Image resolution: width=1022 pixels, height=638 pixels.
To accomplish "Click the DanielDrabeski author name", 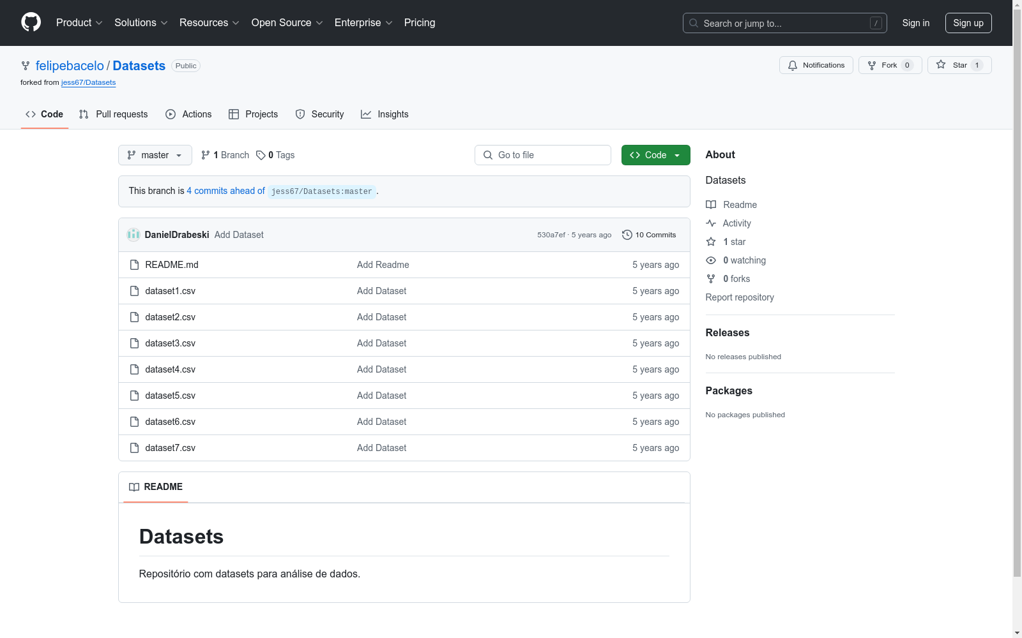I will coord(177,235).
